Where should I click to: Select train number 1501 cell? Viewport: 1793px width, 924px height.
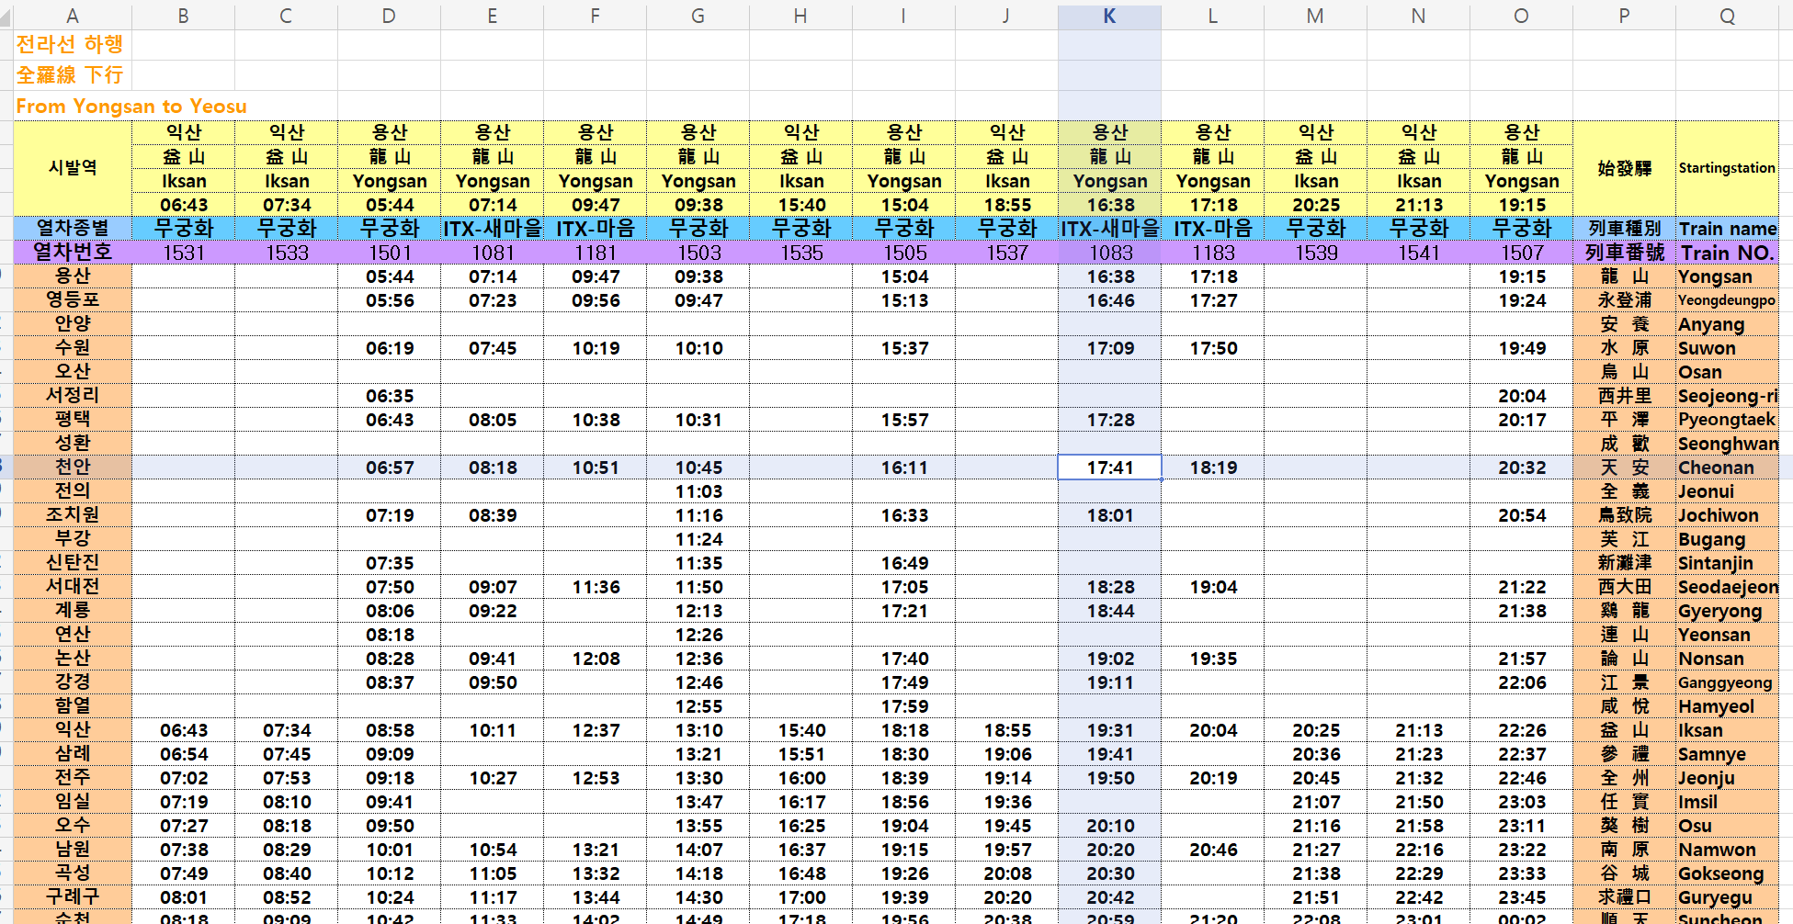click(390, 253)
